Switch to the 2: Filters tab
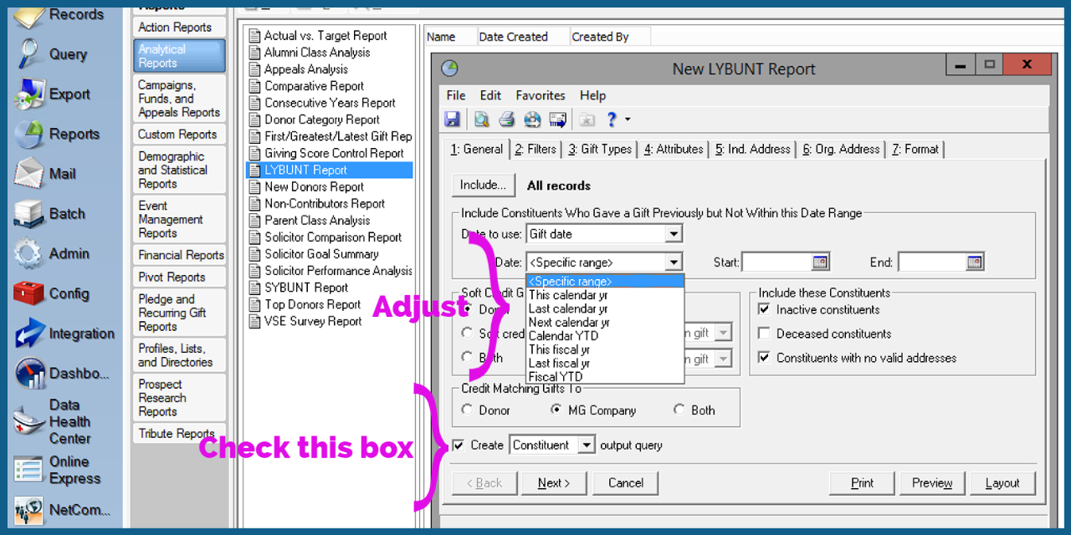 click(x=535, y=150)
